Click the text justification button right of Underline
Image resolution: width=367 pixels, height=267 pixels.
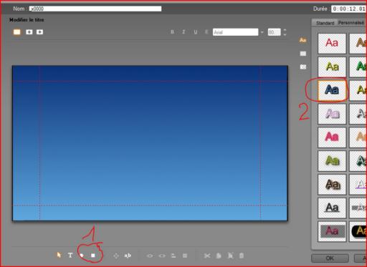(206, 31)
